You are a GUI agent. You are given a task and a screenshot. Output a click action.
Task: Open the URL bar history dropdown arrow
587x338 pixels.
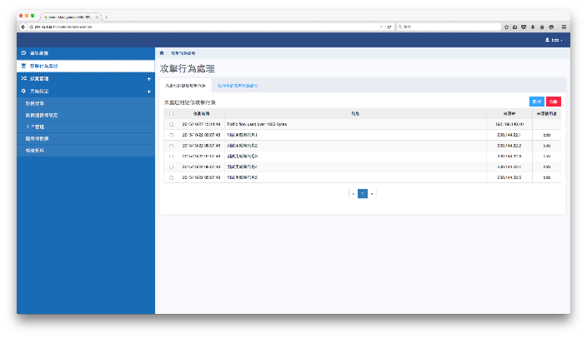[x=382, y=27]
